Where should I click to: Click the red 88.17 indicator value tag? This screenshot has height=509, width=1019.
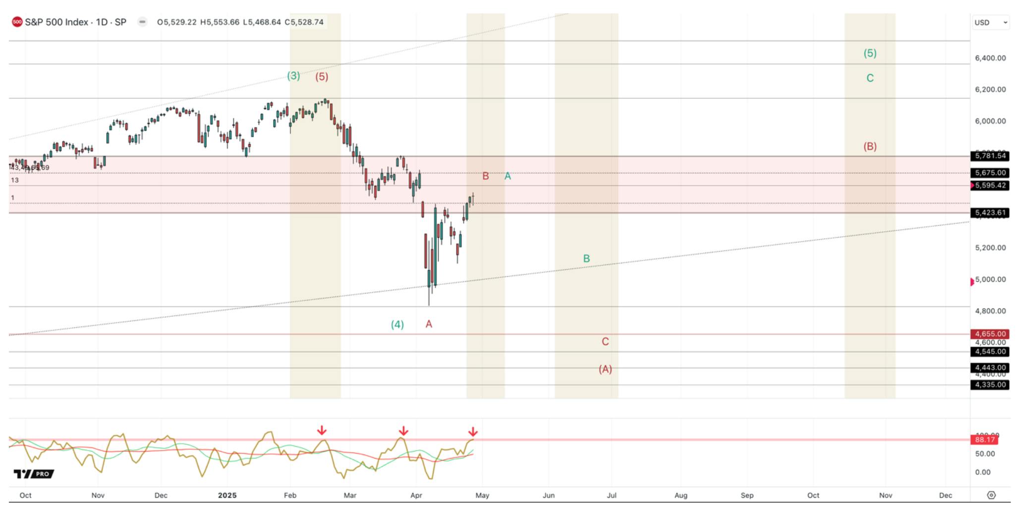coord(985,440)
